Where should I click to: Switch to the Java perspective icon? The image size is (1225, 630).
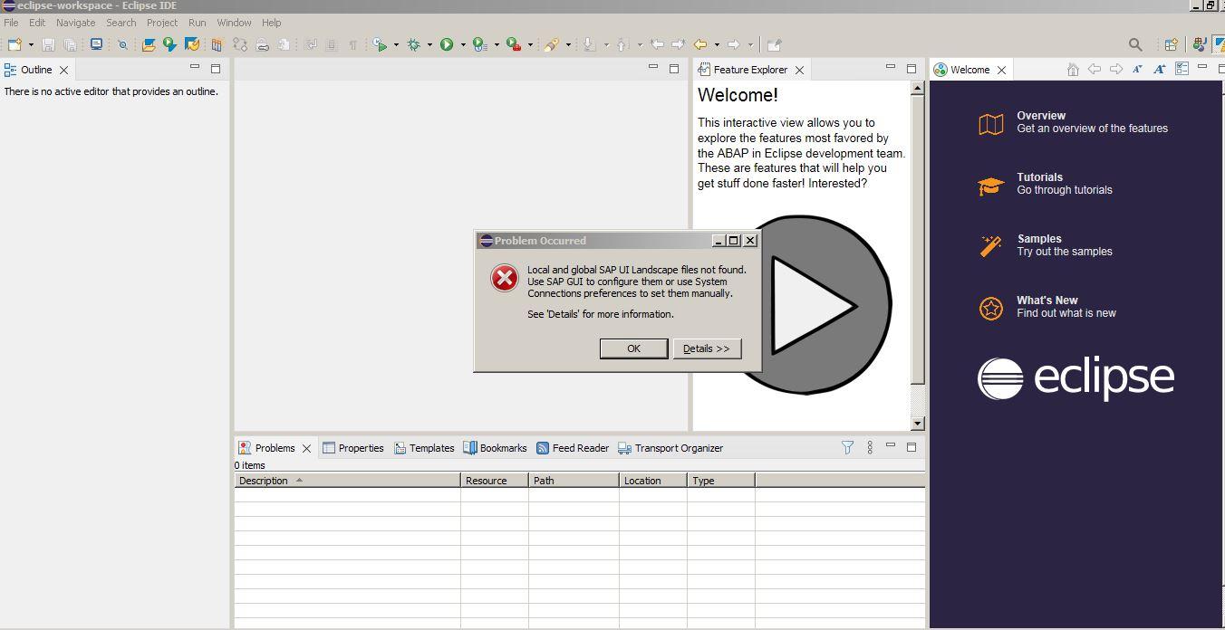point(1200,43)
